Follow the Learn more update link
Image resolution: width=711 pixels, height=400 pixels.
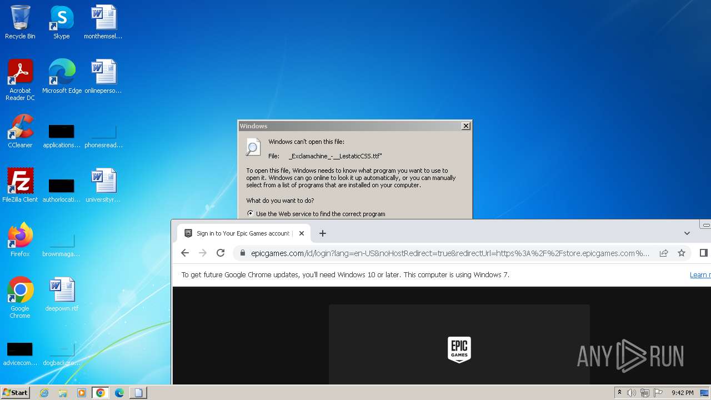[x=700, y=274]
